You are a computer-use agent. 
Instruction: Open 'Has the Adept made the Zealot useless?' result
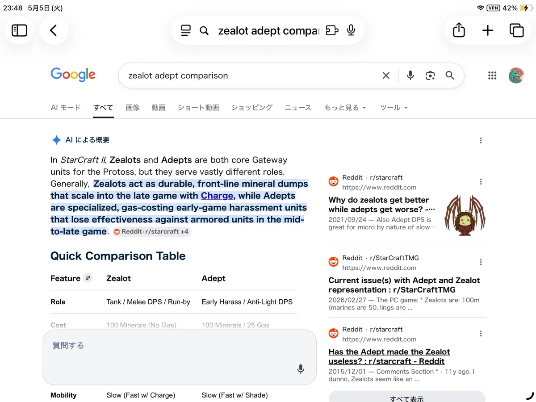pos(389,356)
